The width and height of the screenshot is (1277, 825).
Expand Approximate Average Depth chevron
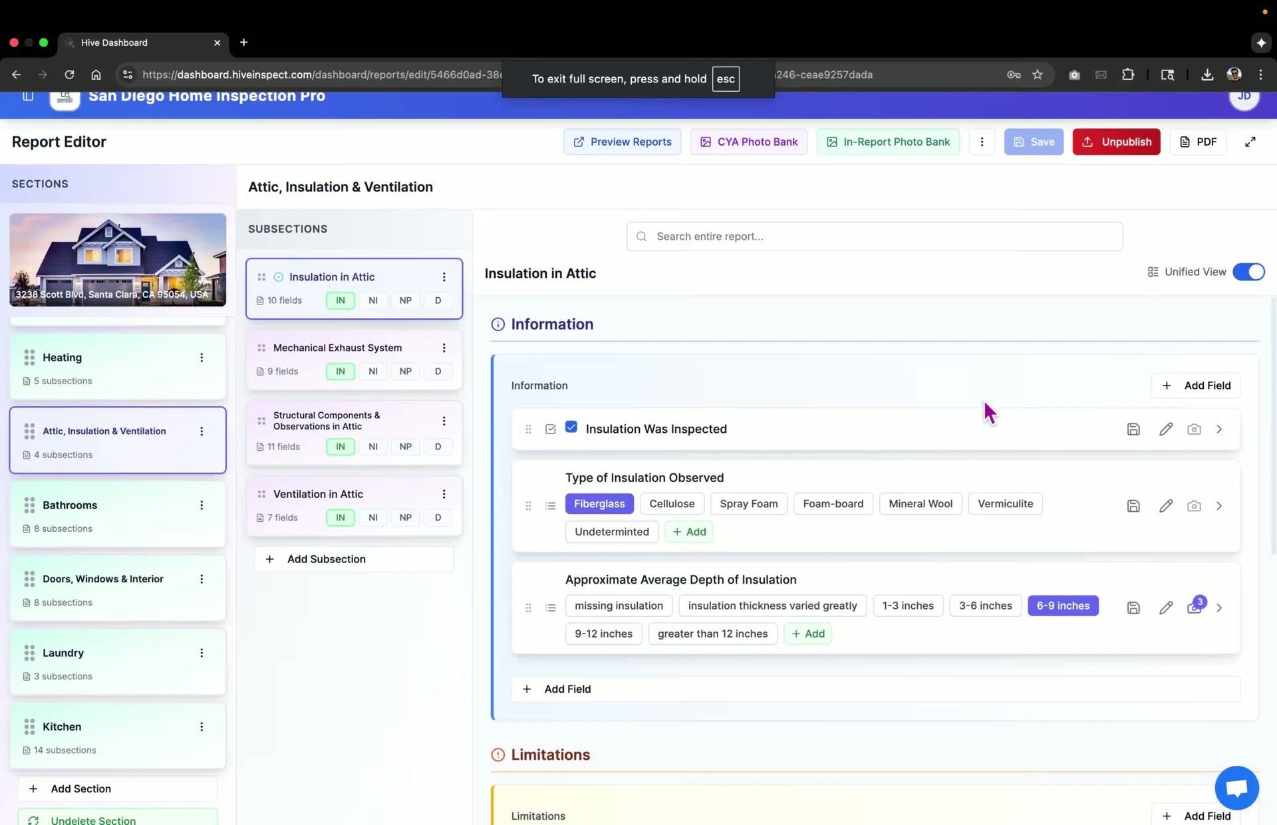tap(1219, 608)
